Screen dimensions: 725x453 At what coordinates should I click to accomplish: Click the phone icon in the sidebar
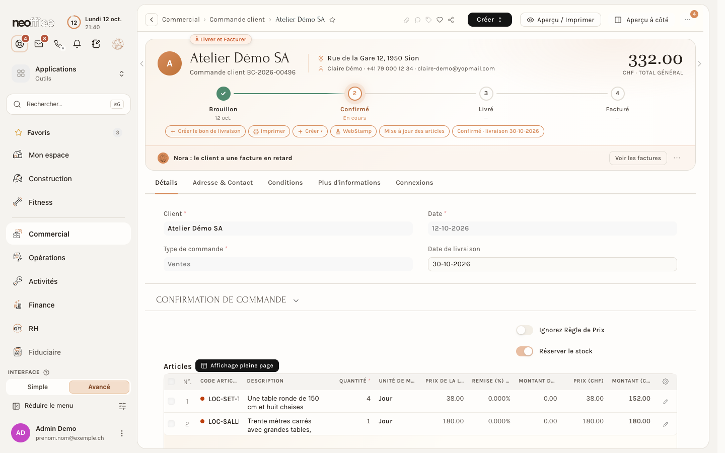pos(58,44)
